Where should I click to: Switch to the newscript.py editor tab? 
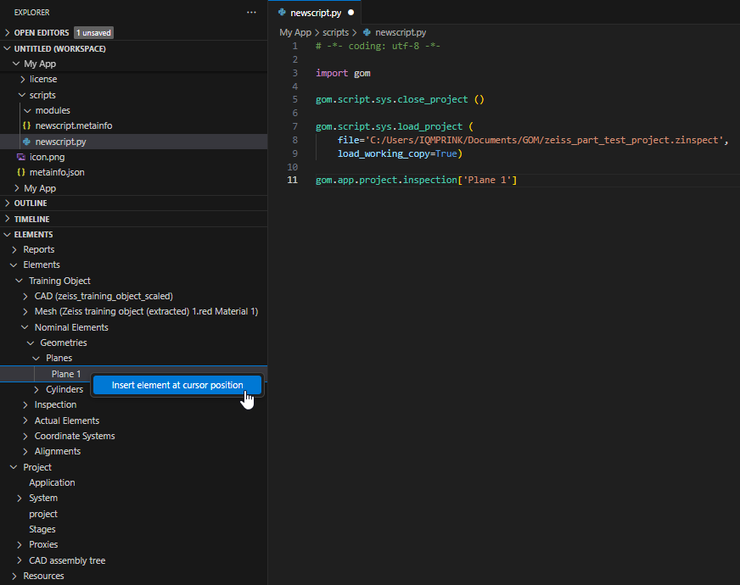(x=315, y=13)
